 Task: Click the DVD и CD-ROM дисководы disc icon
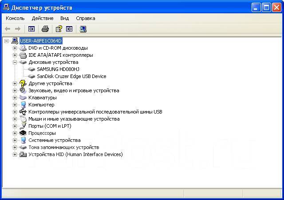tap(23, 48)
